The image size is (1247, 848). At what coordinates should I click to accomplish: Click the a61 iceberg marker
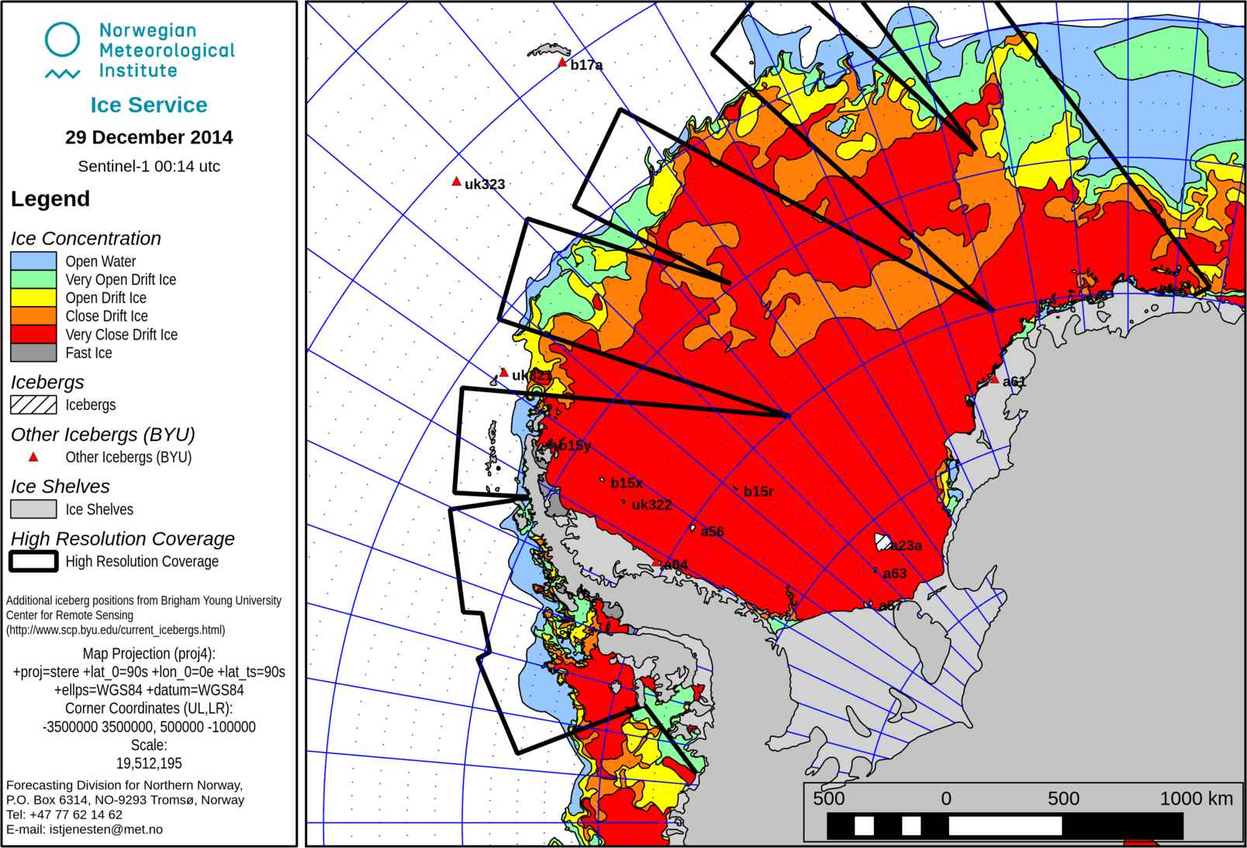997,378
